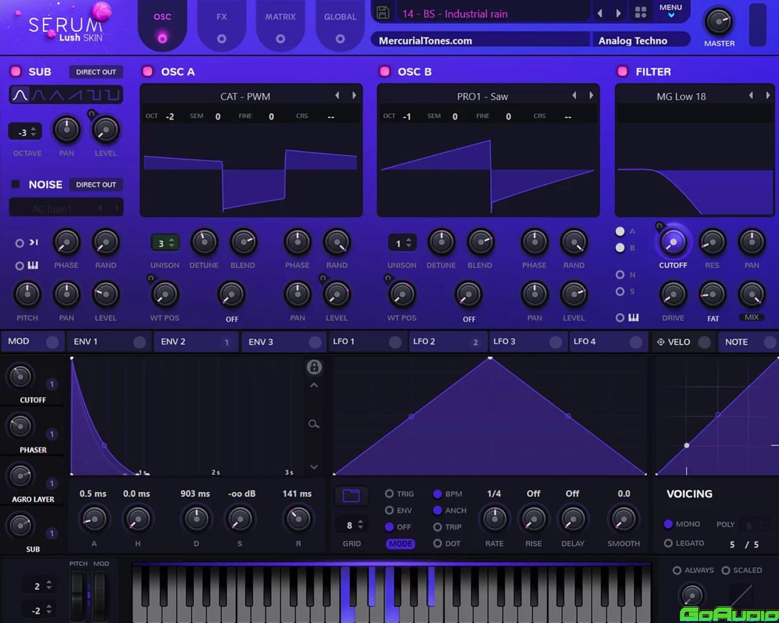This screenshot has width=779, height=623.
Task: Open the MENU dropdown
Action: pos(671,10)
